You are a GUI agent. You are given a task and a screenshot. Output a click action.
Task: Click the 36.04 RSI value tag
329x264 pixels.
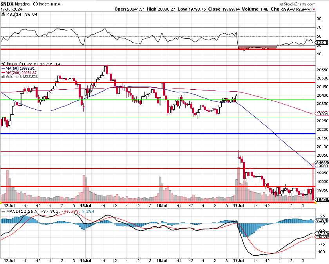pyautogui.click(x=321, y=42)
